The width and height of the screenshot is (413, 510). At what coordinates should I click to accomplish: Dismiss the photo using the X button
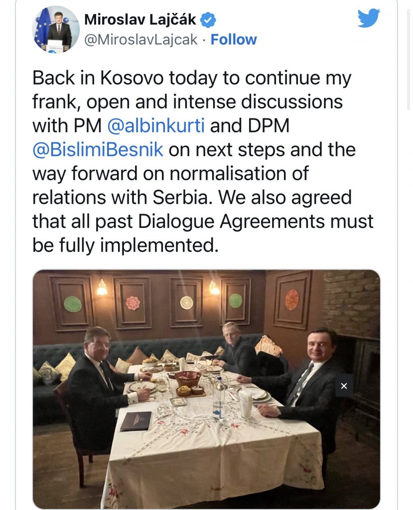click(x=344, y=385)
